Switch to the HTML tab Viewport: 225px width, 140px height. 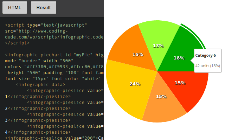(x=15, y=7)
